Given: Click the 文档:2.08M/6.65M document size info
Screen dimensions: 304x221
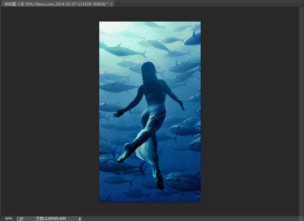Looking at the screenshot, I should (x=51, y=218).
